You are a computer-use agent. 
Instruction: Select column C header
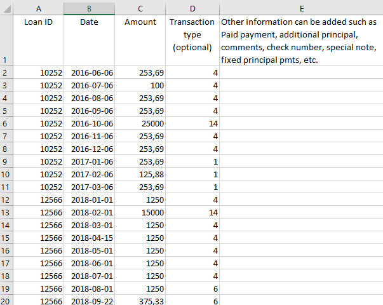click(140, 8)
